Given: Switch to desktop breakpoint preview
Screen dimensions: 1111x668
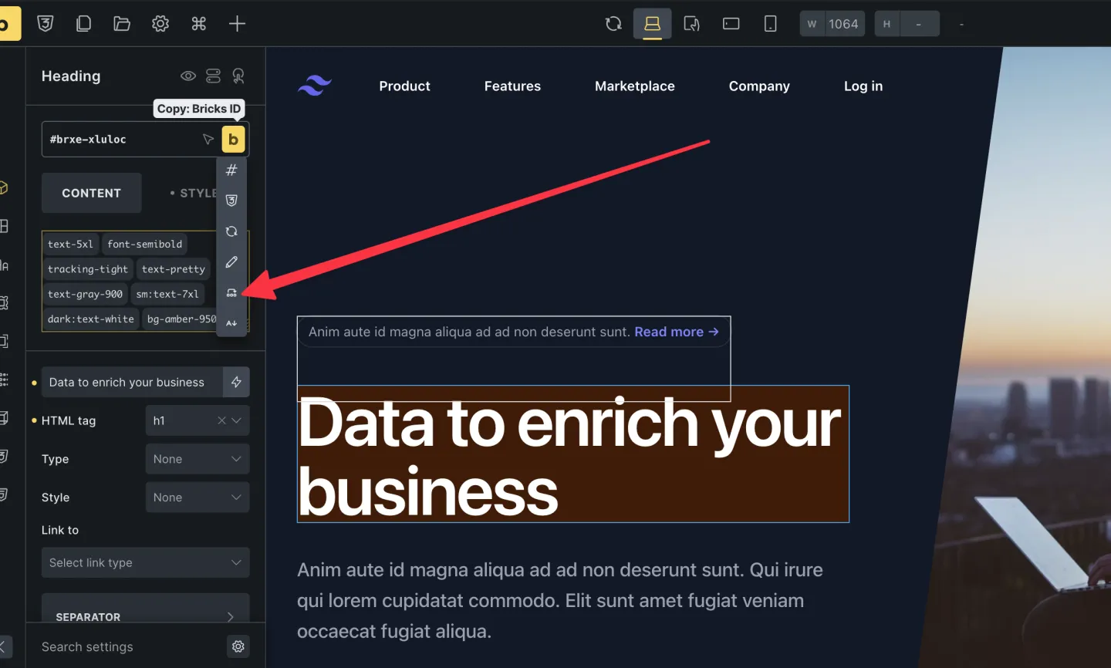Looking at the screenshot, I should [x=653, y=24].
